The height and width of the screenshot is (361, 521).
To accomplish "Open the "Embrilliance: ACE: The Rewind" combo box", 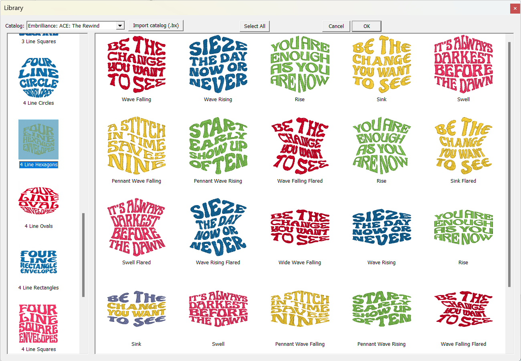I will 71,26.
